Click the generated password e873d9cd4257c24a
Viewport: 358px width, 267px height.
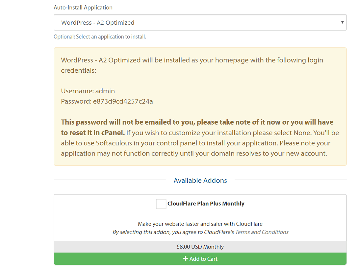pos(123,101)
